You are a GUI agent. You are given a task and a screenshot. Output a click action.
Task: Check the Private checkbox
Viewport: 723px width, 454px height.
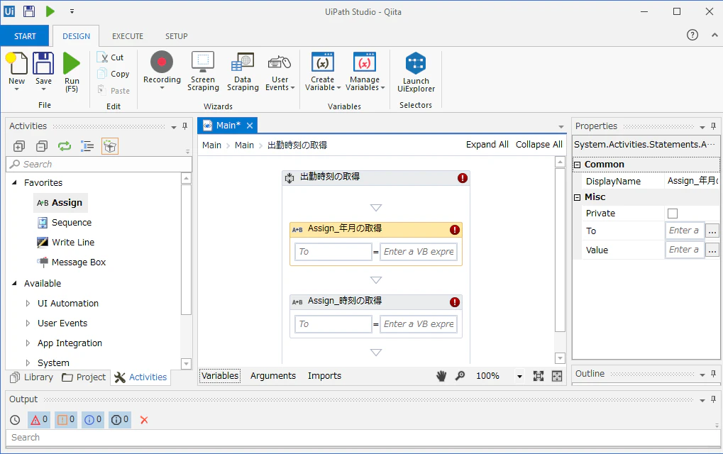[x=673, y=214]
